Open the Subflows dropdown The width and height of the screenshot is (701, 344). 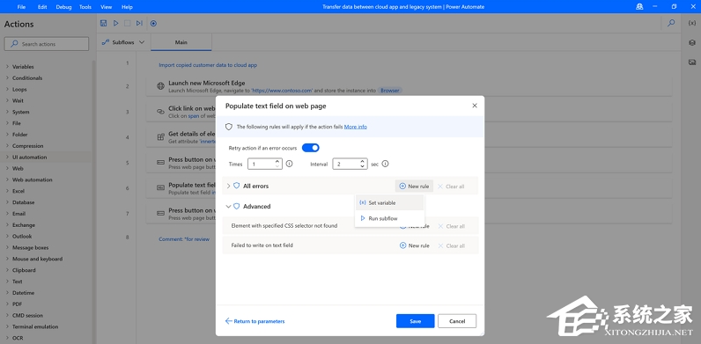click(123, 42)
